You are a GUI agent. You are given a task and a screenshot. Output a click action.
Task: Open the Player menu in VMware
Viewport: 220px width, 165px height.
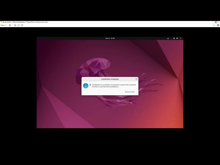3,25
